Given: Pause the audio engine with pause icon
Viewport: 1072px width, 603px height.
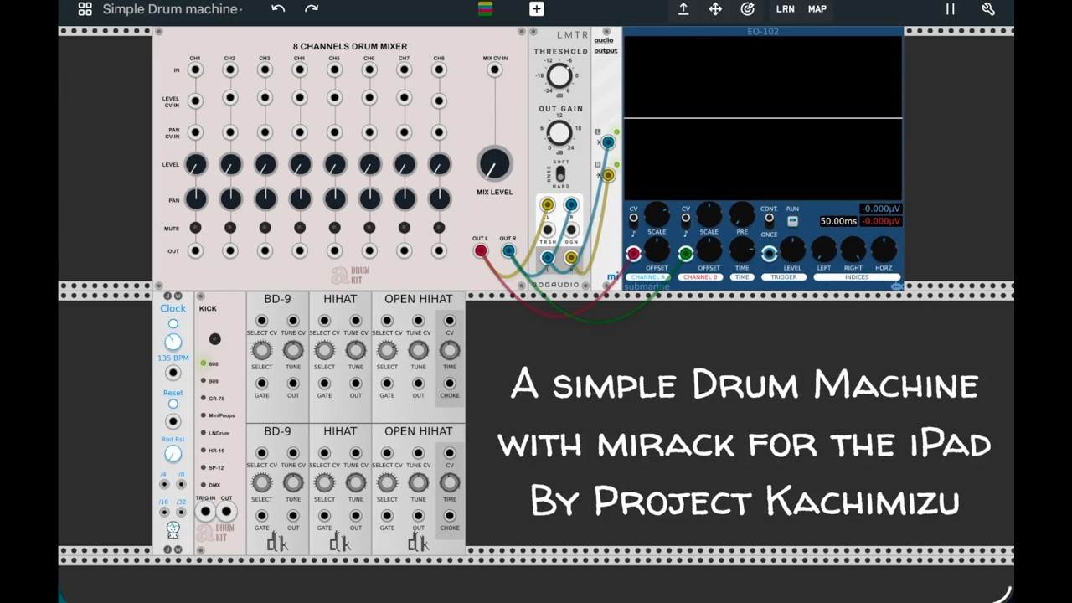Looking at the screenshot, I should (x=951, y=9).
